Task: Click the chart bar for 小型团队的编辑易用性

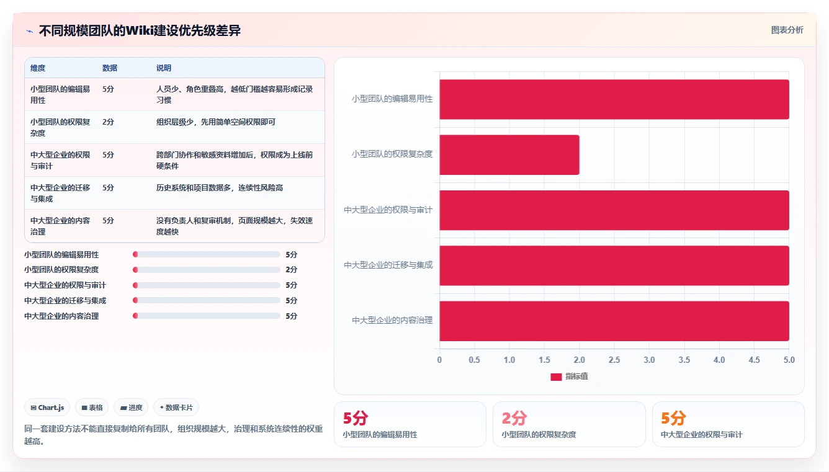Action: [x=614, y=99]
